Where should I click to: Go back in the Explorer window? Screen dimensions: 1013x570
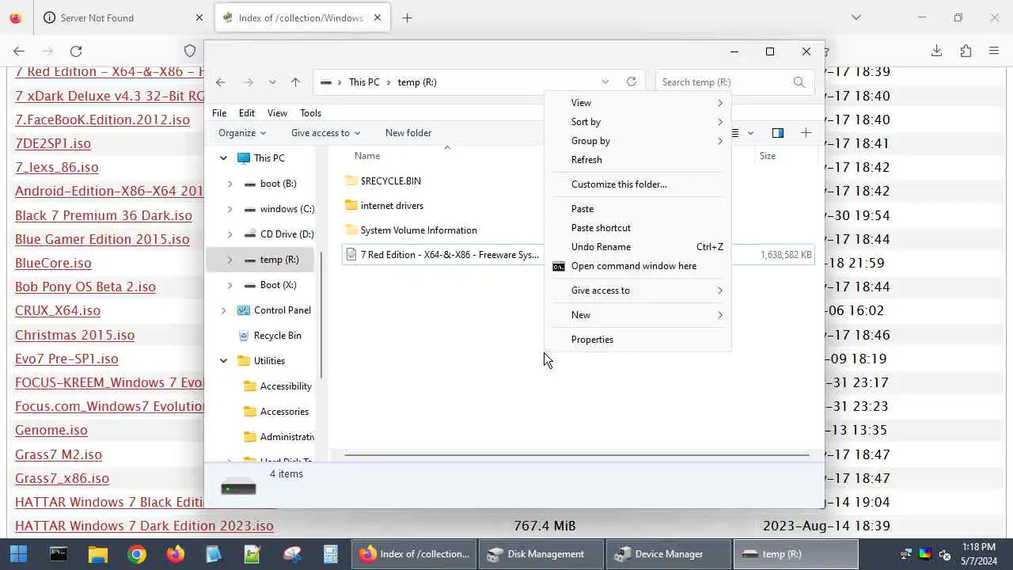(221, 82)
